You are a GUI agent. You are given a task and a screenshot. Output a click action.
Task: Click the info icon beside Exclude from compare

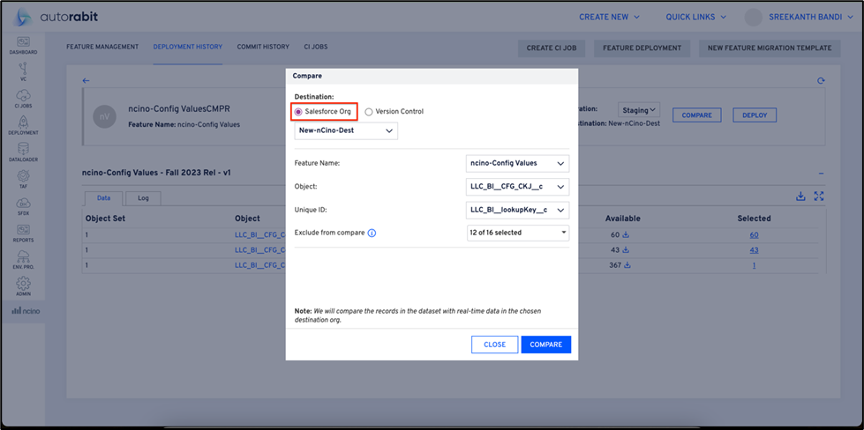click(372, 234)
